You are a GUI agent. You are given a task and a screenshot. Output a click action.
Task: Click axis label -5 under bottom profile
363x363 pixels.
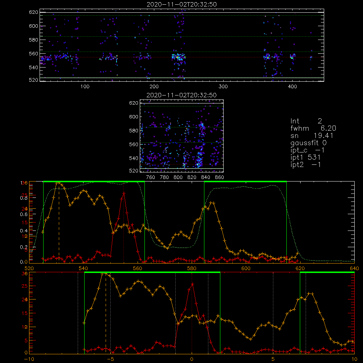tap(111, 359)
